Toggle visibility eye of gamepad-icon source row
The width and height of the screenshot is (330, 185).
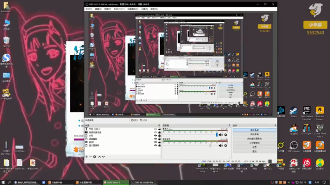click(156, 142)
